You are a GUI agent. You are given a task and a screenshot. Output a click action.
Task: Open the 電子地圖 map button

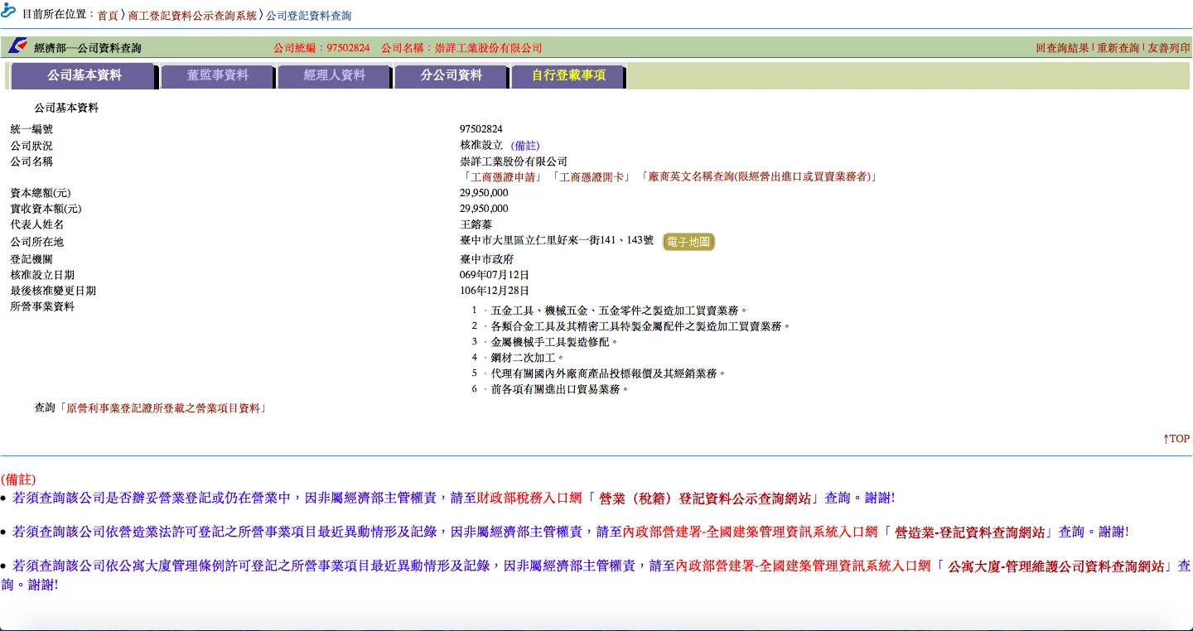pos(688,242)
